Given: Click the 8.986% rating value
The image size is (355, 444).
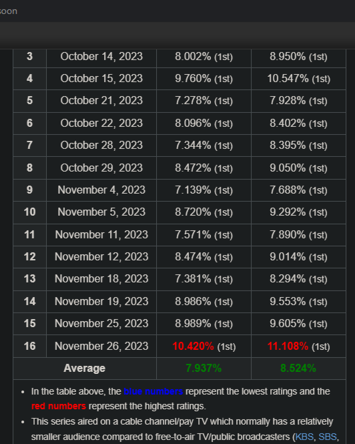Looking at the screenshot, I should (x=193, y=302).
